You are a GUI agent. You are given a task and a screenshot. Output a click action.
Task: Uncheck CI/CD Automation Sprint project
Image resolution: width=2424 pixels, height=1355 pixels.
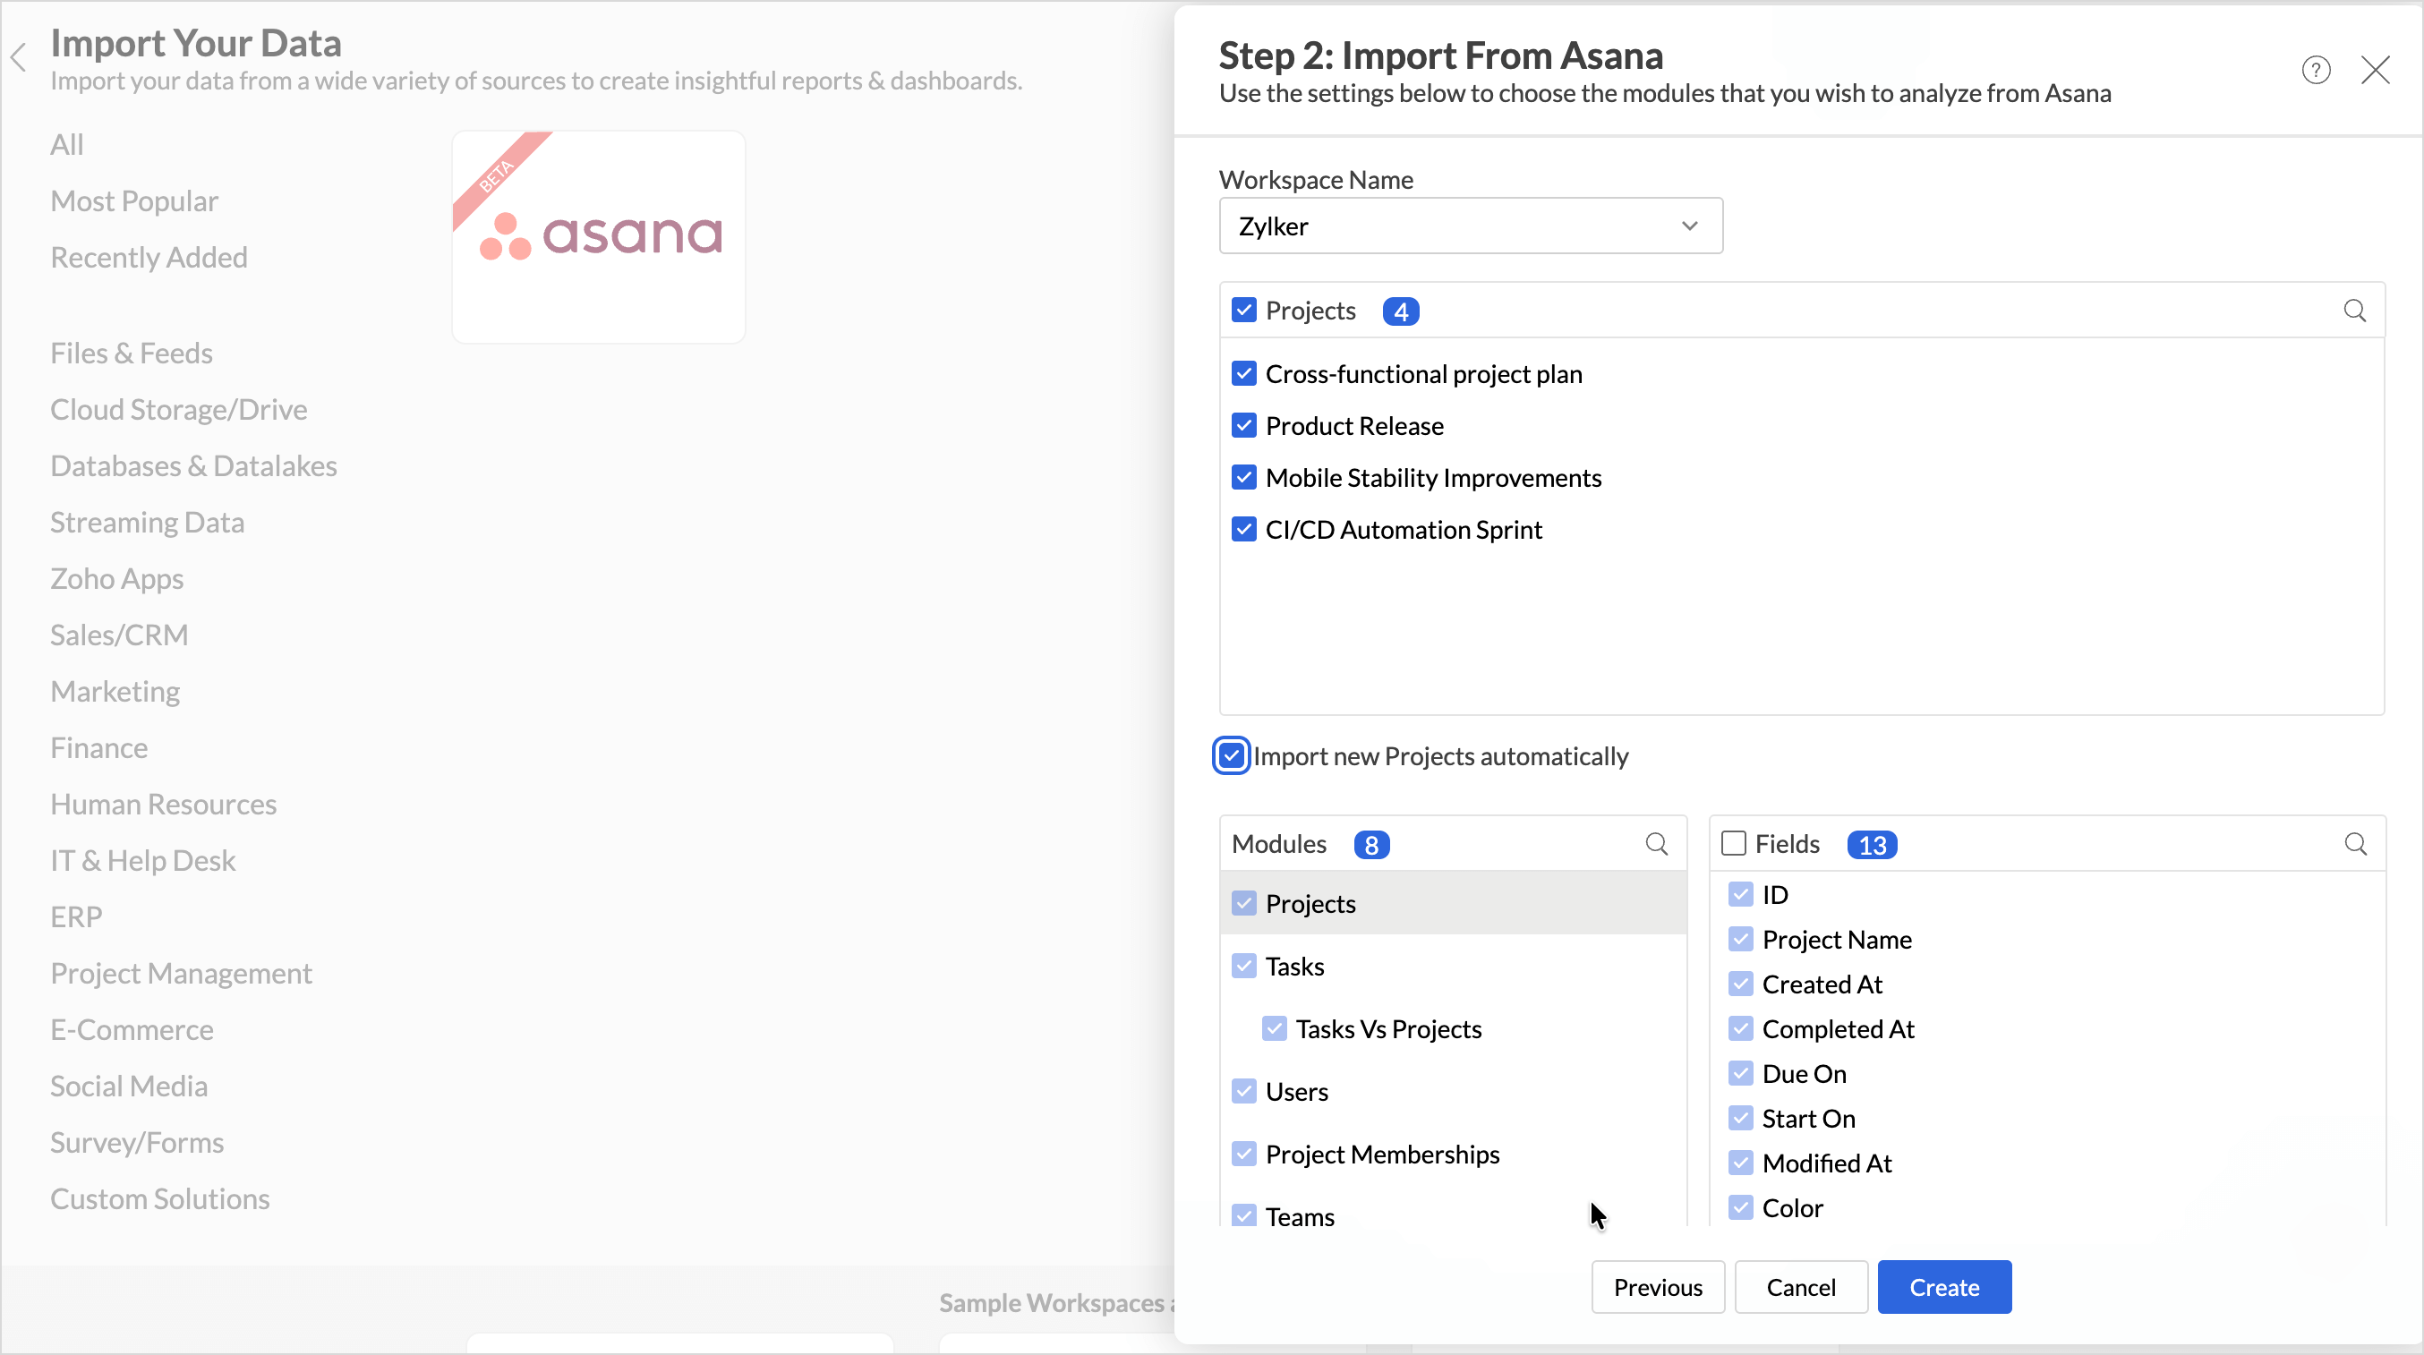[1244, 529]
